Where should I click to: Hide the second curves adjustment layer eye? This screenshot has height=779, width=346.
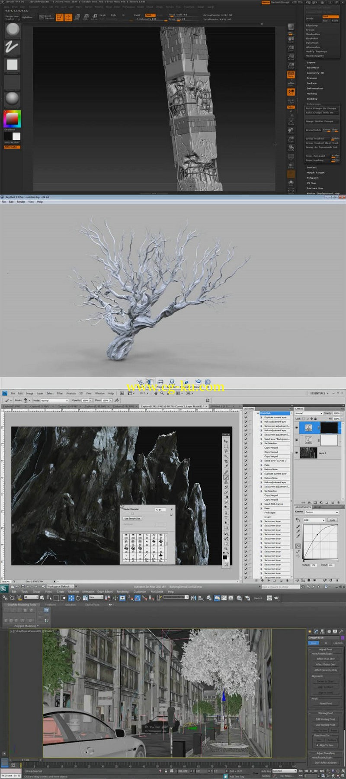click(x=297, y=440)
